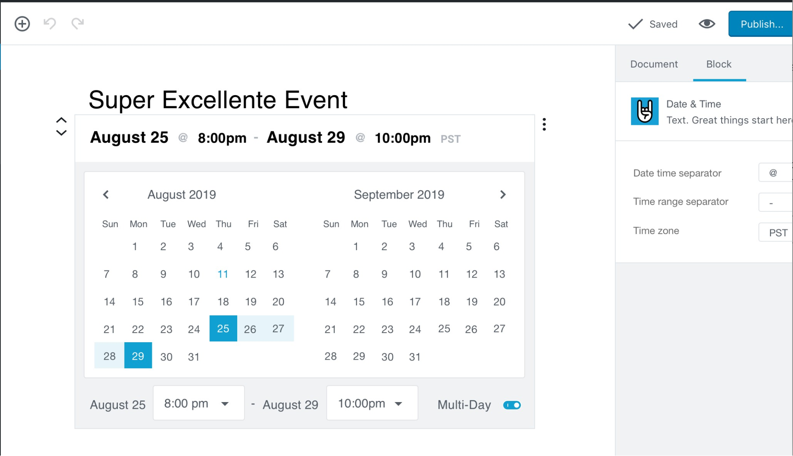Click the add block plus icon
The width and height of the screenshot is (793, 456).
pyautogui.click(x=22, y=24)
